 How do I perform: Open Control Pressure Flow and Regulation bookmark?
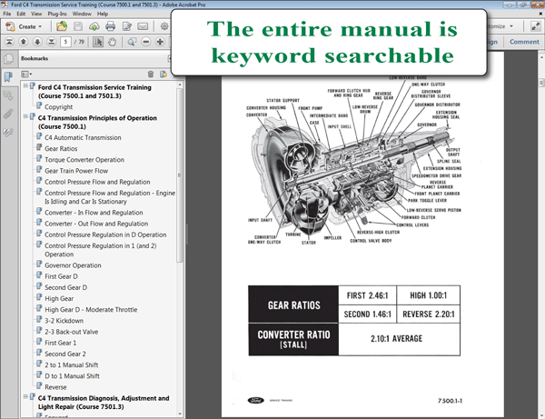97,182
